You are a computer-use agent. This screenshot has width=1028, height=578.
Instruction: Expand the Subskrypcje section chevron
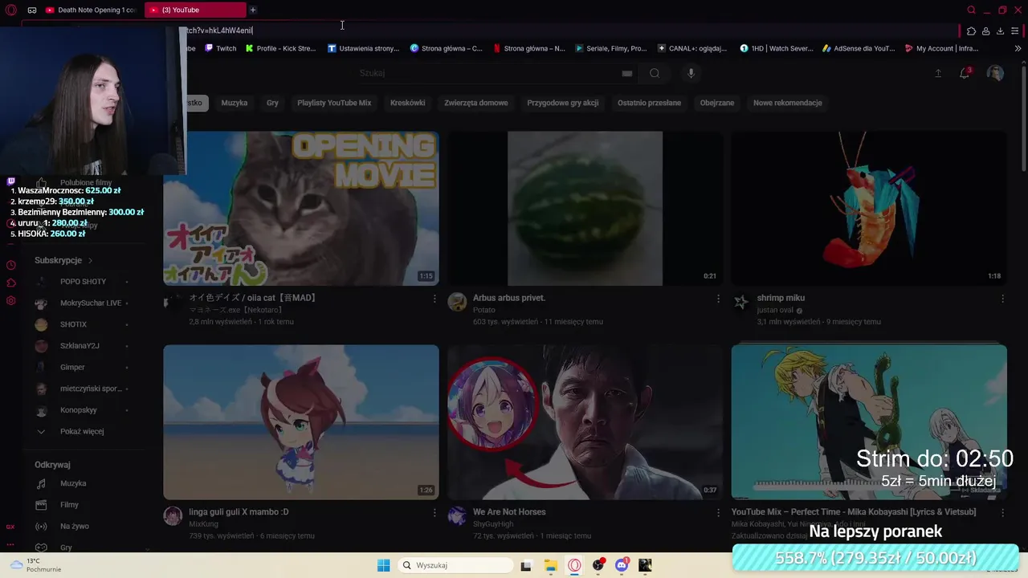coord(91,260)
